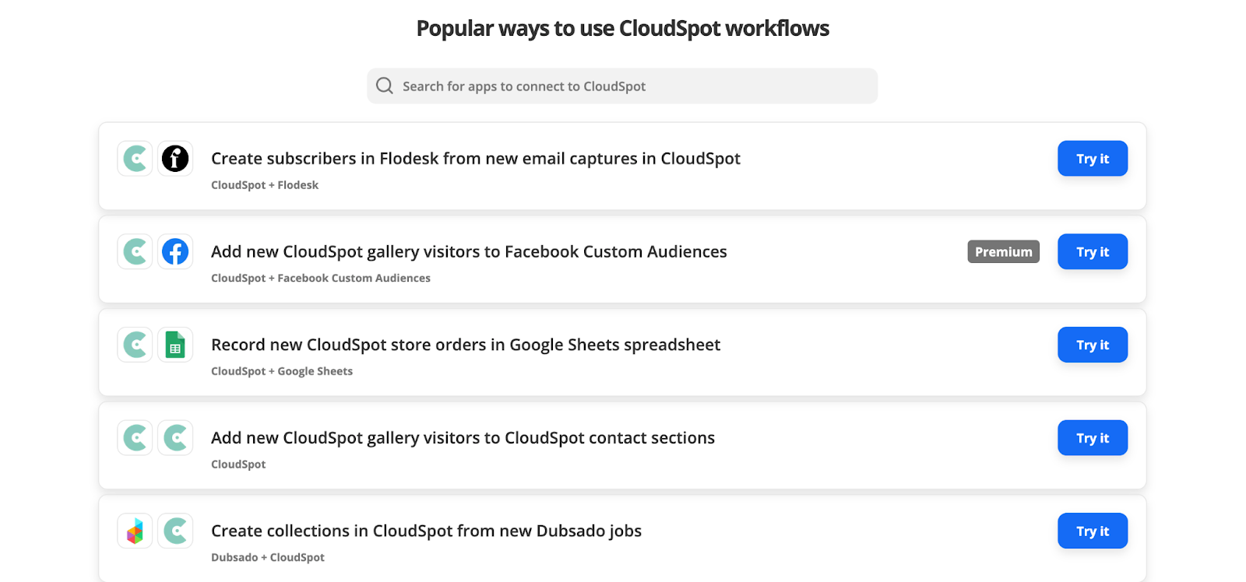Try the Google Sheets store orders workflow
This screenshot has height=582, width=1246.
click(x=1093, y=345)
